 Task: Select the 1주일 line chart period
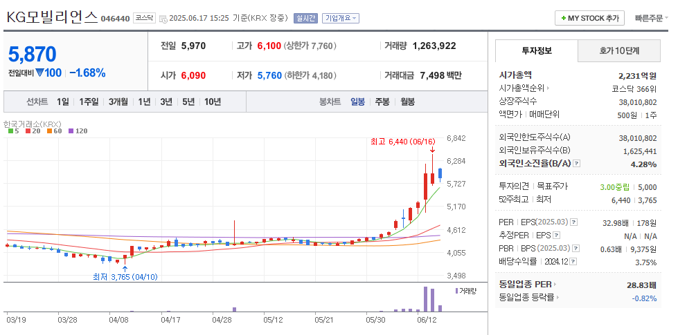89,102
